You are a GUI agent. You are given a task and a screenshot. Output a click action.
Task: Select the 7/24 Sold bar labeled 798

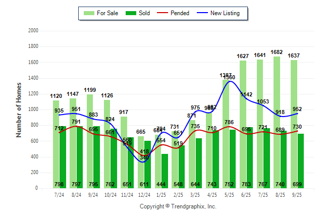point(63,161)
